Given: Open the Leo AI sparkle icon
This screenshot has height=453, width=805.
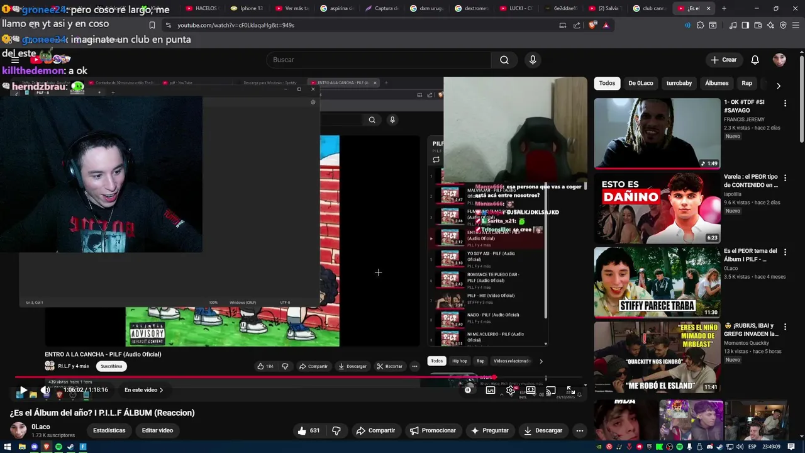Looking at the screenshot, I should [x=770, y=25].
